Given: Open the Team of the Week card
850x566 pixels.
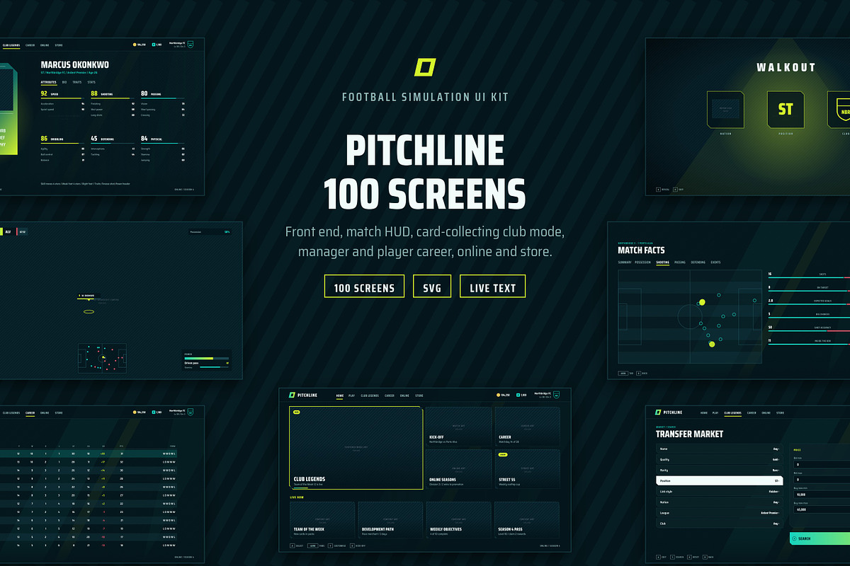Looking at the screenshot, I should (322, 520).
